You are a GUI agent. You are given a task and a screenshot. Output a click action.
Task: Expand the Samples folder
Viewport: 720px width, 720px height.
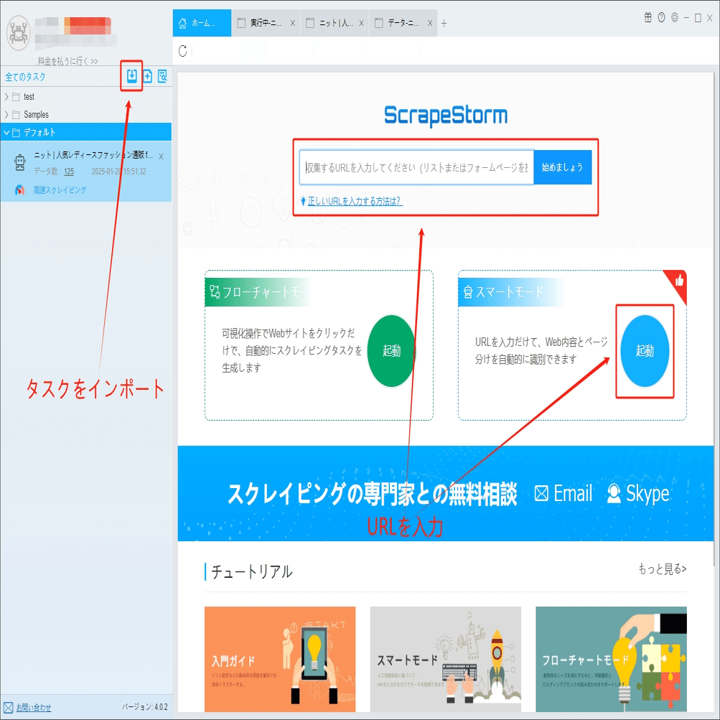coord(6,114)
